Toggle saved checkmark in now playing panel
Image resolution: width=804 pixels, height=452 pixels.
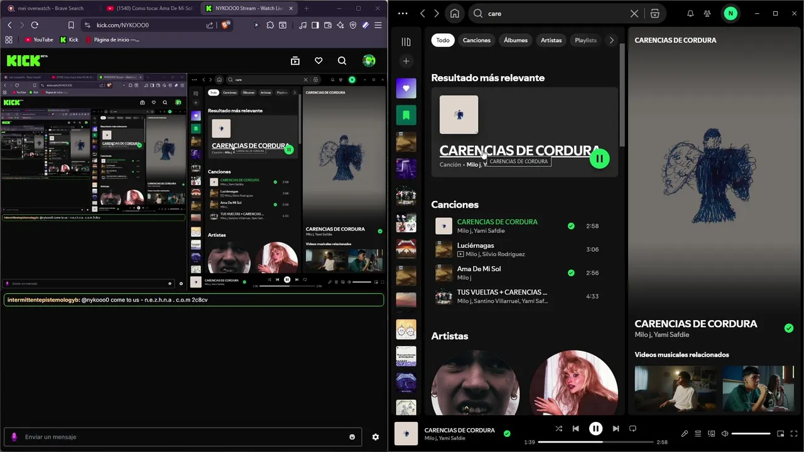click(x=789, y=328)
